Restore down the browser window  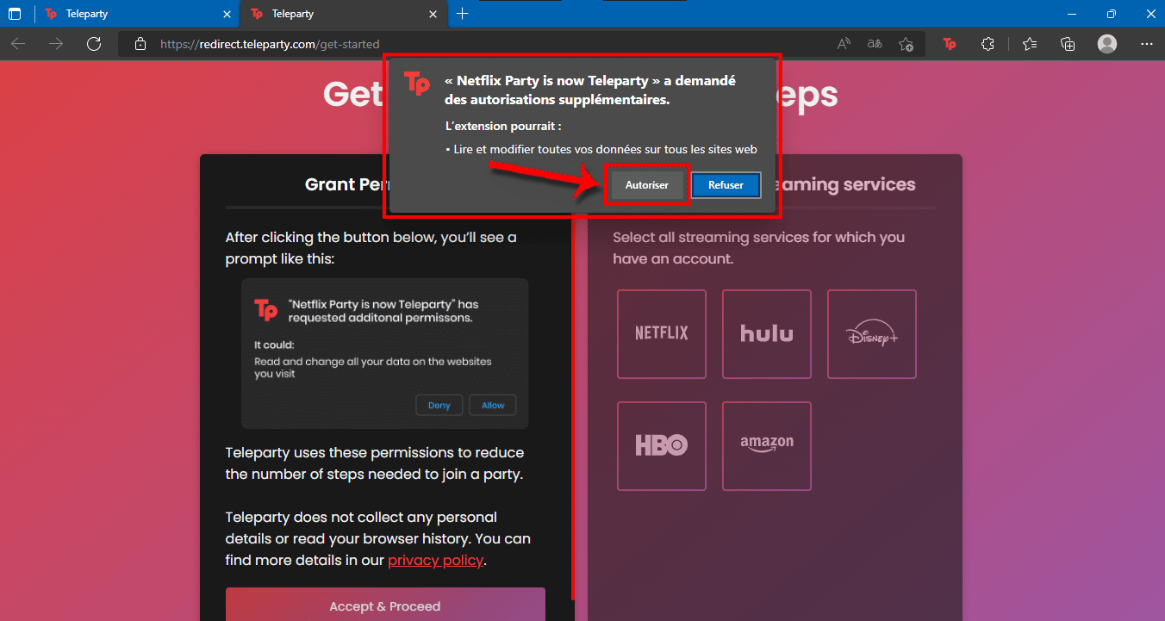tap(1111, 14)
